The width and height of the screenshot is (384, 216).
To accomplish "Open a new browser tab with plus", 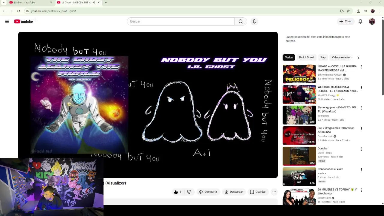I will click(106, 2).
